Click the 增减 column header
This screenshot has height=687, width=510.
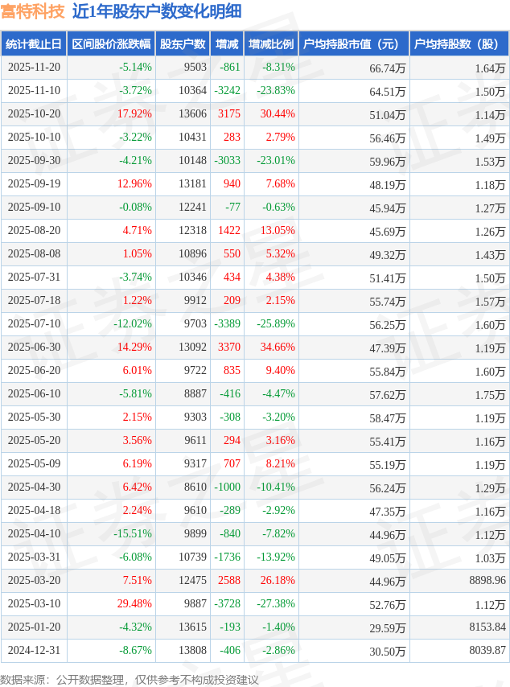(227, 44)
